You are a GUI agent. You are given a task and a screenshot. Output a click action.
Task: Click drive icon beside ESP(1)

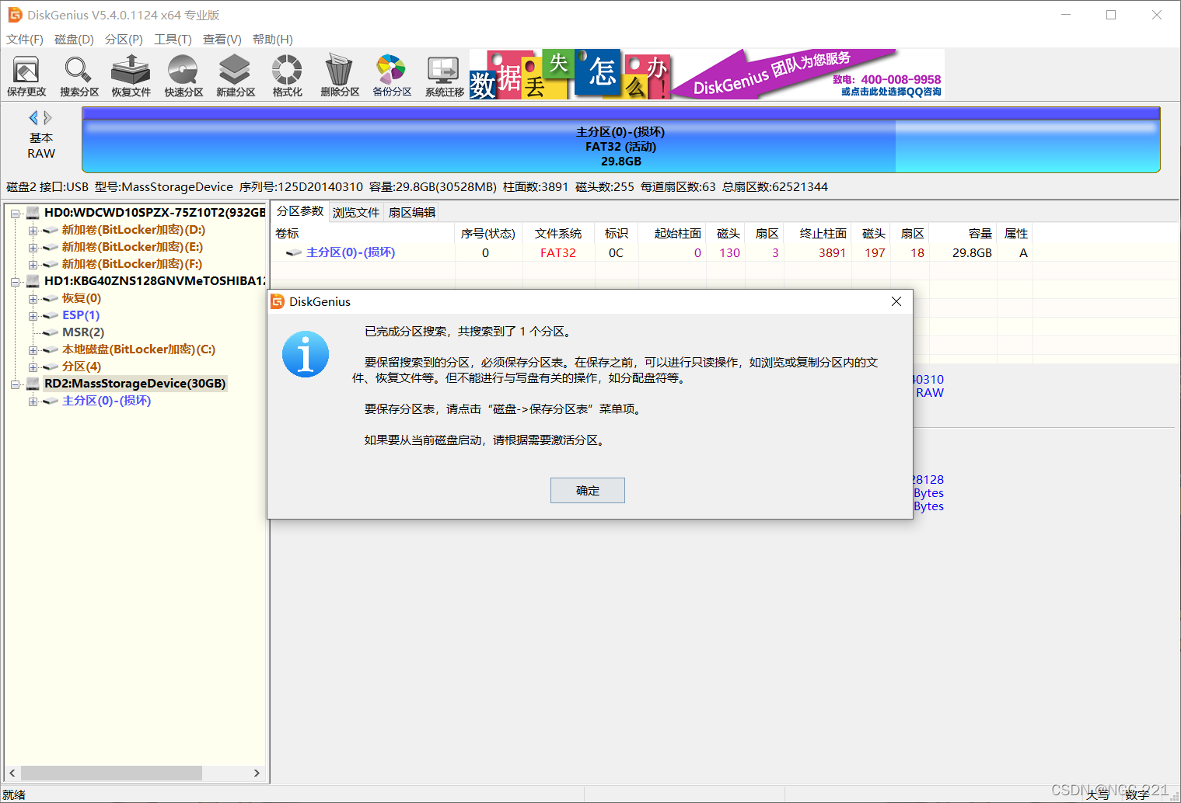pos(51,315)
